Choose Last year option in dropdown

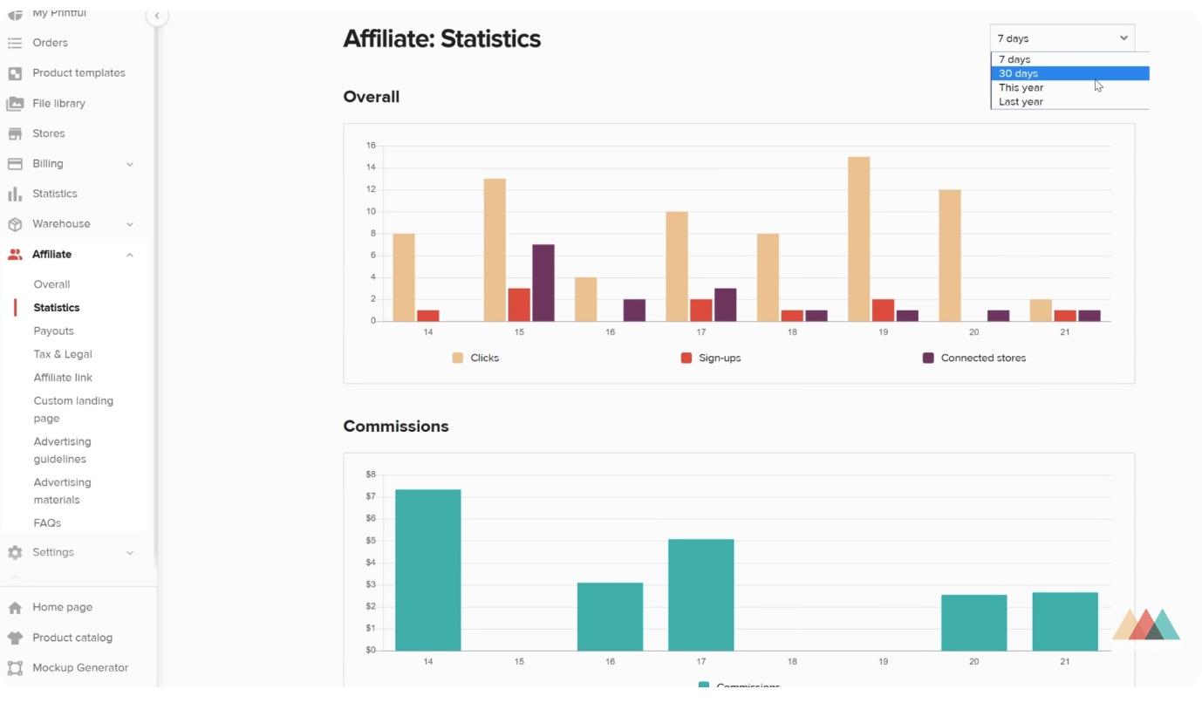point(1021,102)
